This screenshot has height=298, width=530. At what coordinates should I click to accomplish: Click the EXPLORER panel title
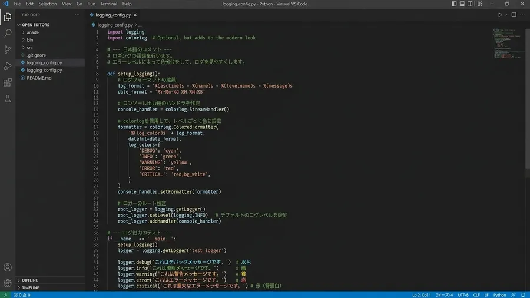(x=31, y=15)
